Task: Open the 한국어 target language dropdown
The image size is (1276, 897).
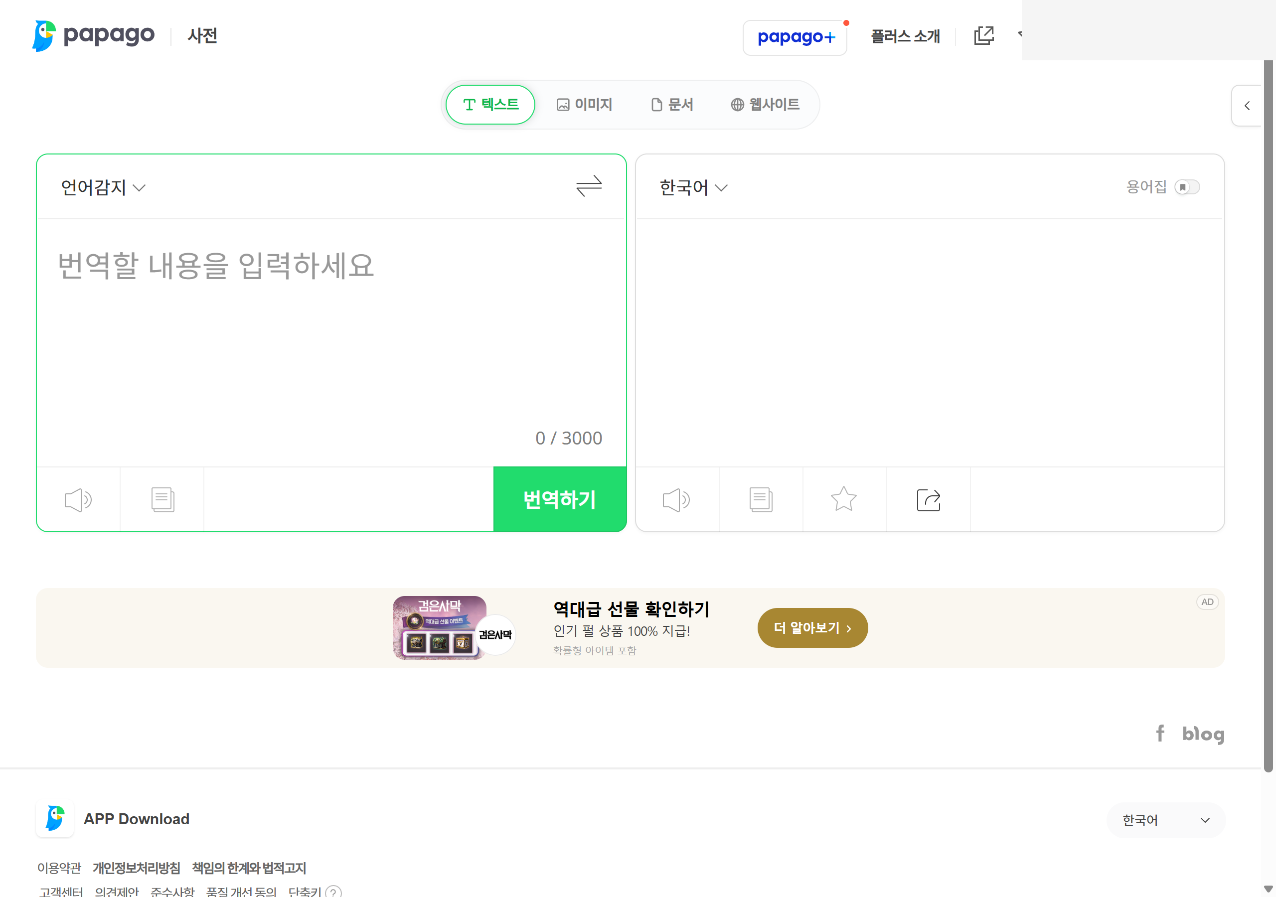Action: tap(692, 187)
